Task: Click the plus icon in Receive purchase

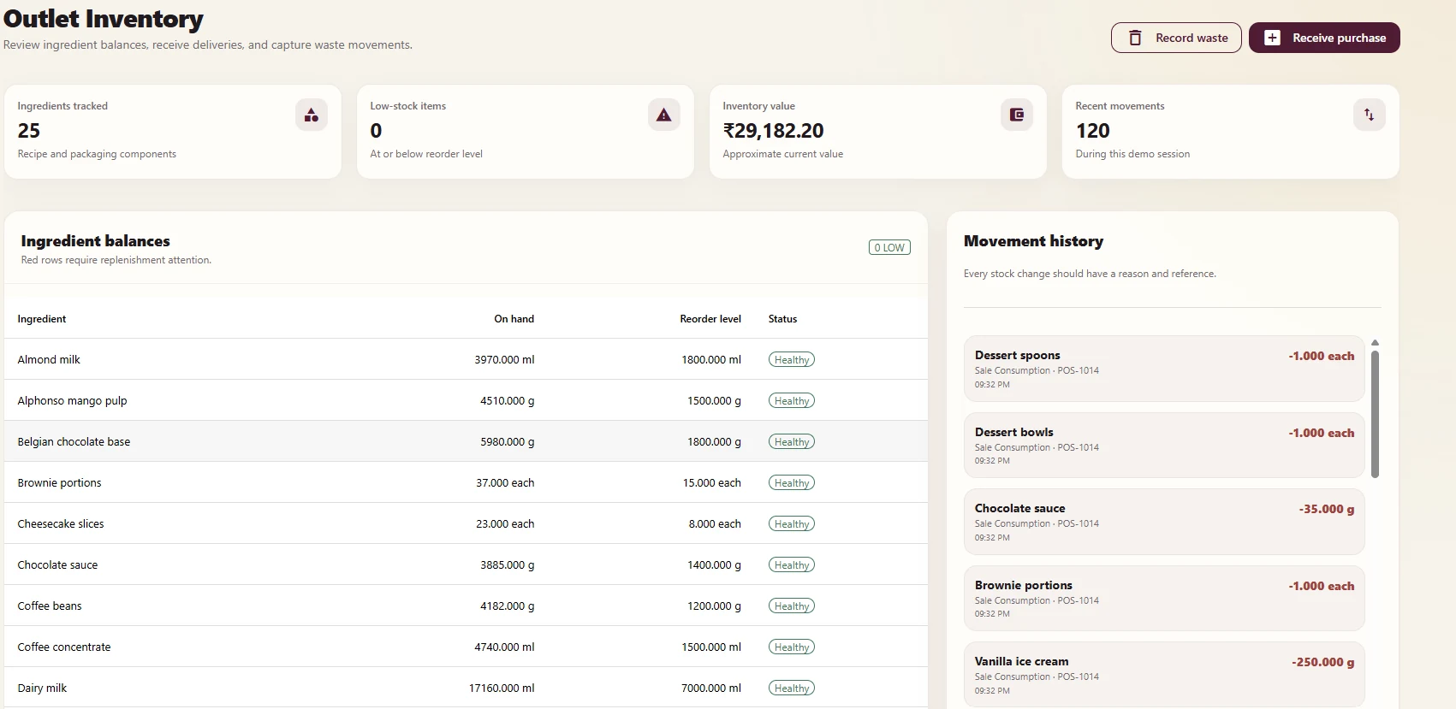Action: (1272, 38)
